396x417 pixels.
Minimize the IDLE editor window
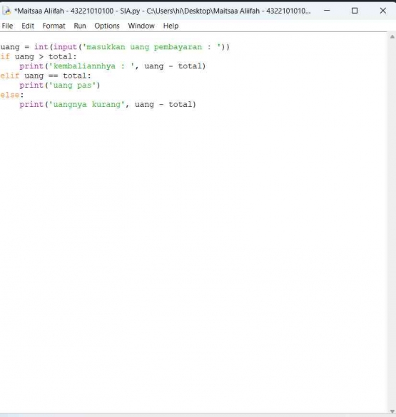[327, 11]
